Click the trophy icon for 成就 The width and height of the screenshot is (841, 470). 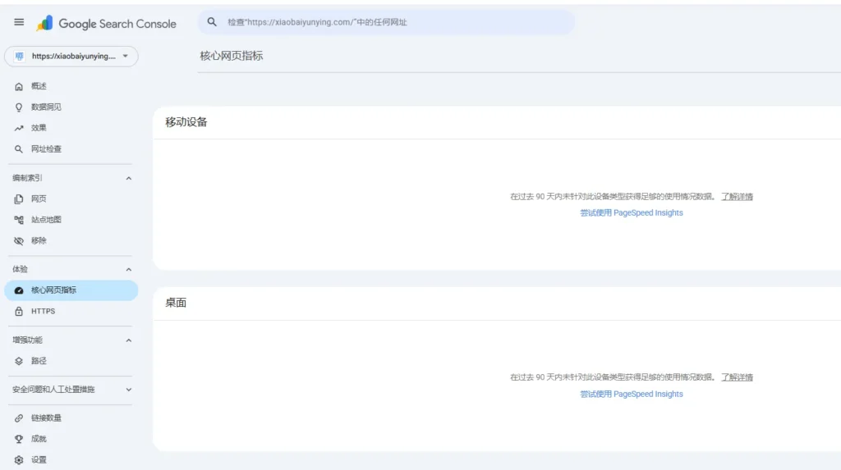coord(19,439)
